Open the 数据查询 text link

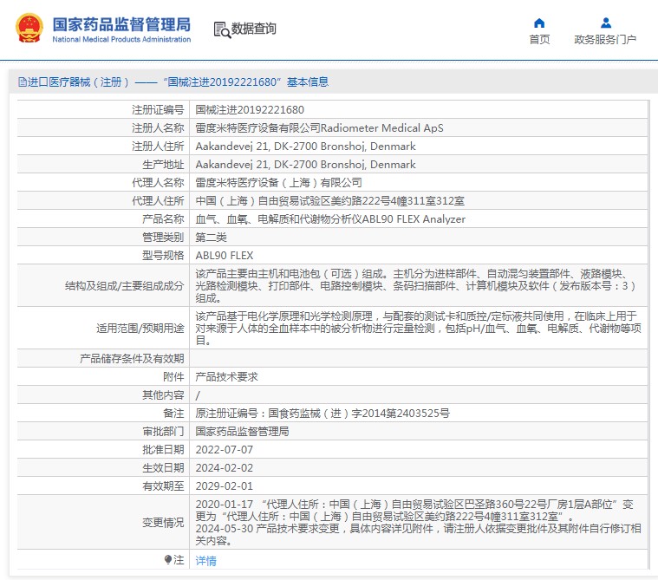[x=254, y=29]
